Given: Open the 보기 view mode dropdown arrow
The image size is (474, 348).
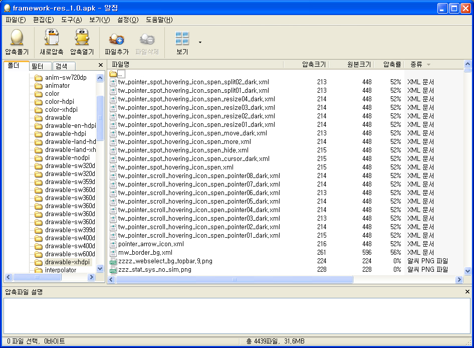Looking at the screenshot, I should [200, 42].
